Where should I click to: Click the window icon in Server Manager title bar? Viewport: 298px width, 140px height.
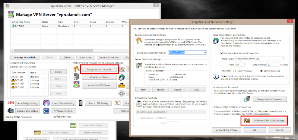coord(7,6)
